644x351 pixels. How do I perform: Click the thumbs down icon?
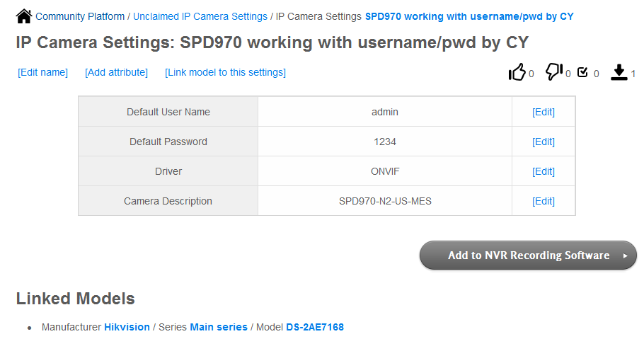click(x=554, y=72)
